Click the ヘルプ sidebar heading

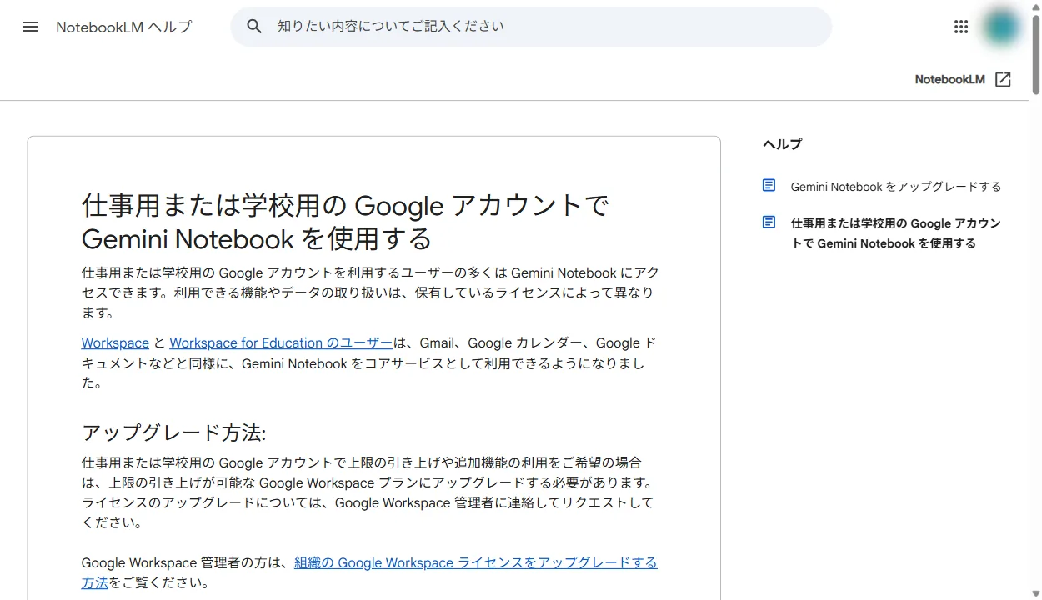tap(782, 144)
